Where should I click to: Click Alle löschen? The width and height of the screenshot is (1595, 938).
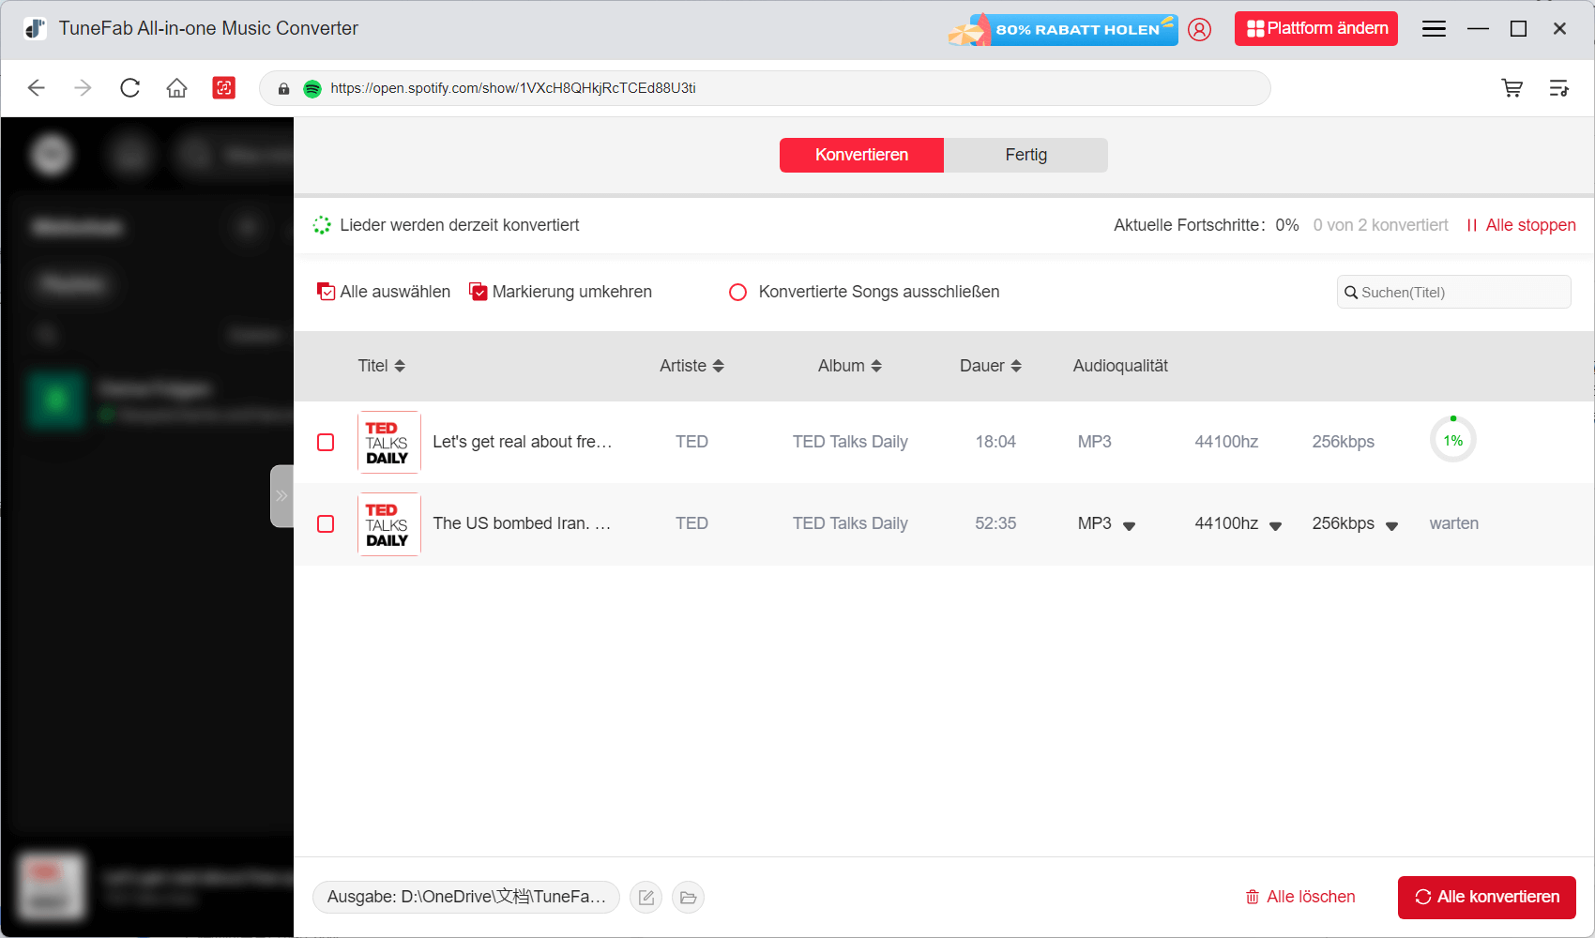click(x=1300, y=897)
